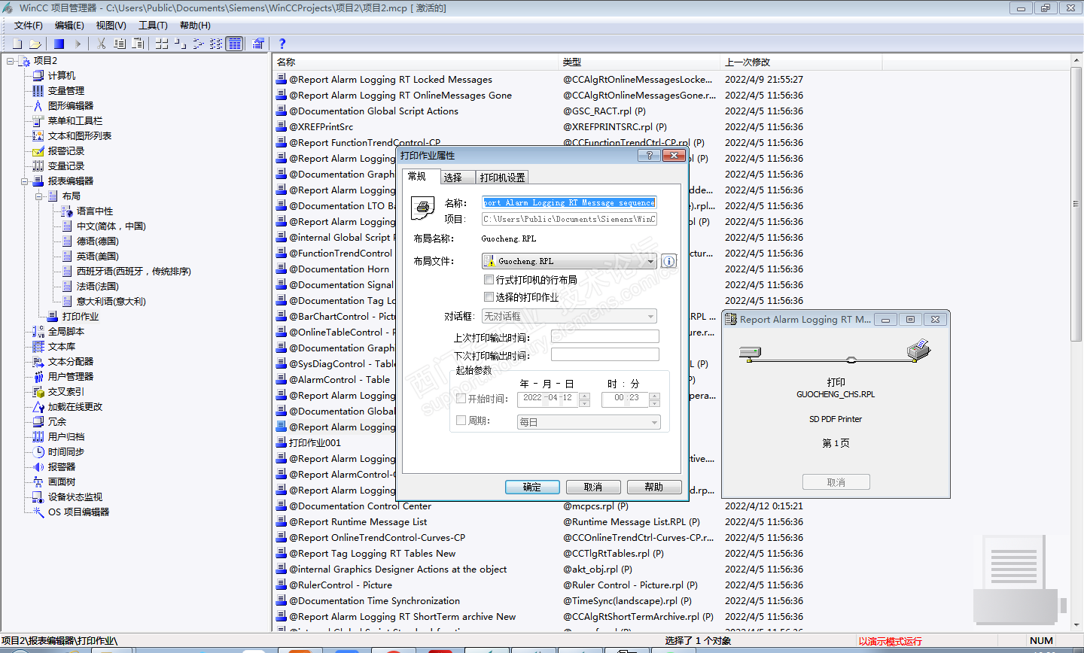
Task: Enable 行式打印机的行布局 checkbox
Action: (489, 280)
